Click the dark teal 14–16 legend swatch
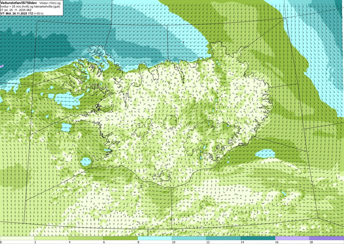This screenshot has height=244, width=344. [258, 238]
